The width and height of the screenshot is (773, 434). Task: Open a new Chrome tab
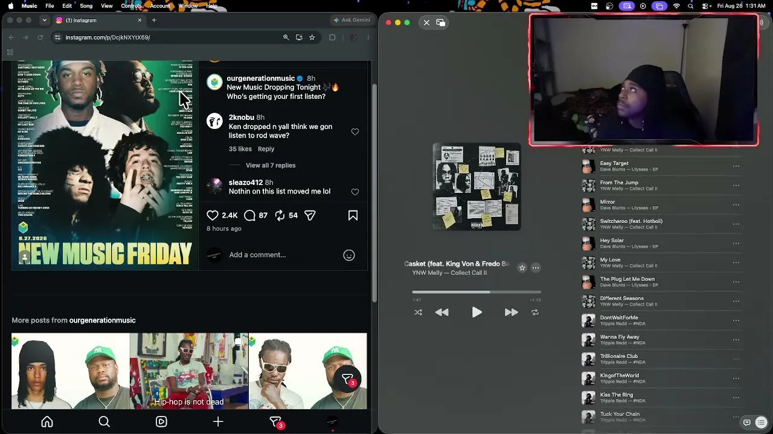pyautogui.click(x=154, y=20)
